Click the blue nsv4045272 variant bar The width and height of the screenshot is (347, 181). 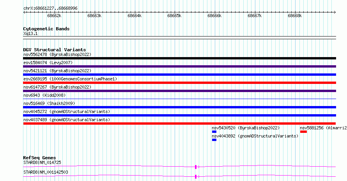179,115
